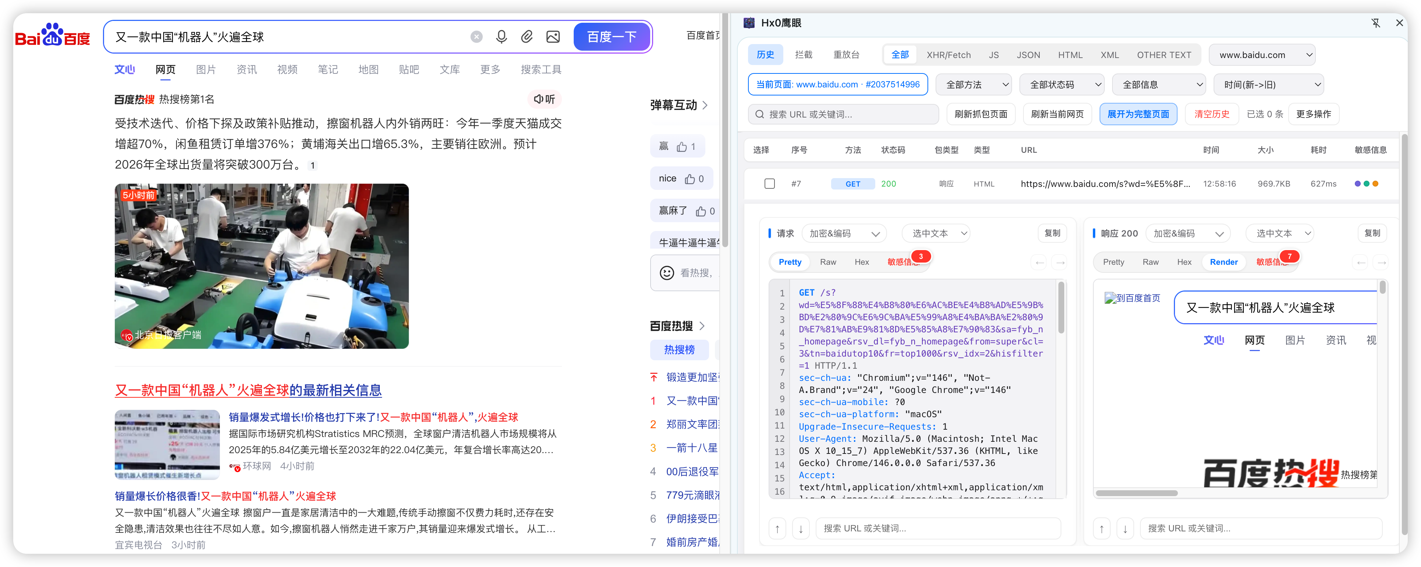Open the 全部方法 method dropdown
Viewport: 1421px width, 567px height.
click(974, 85)
